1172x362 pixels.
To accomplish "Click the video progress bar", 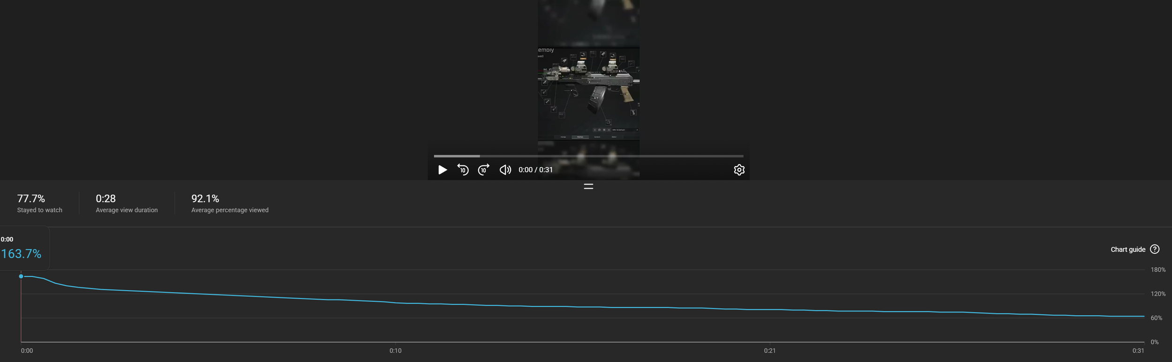I will click(x=588, y=156).
